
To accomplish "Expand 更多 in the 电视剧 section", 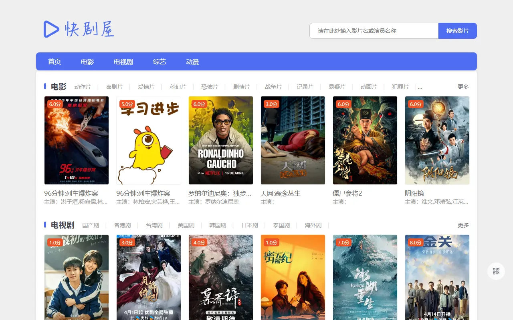I will click(x=463, y=225).
